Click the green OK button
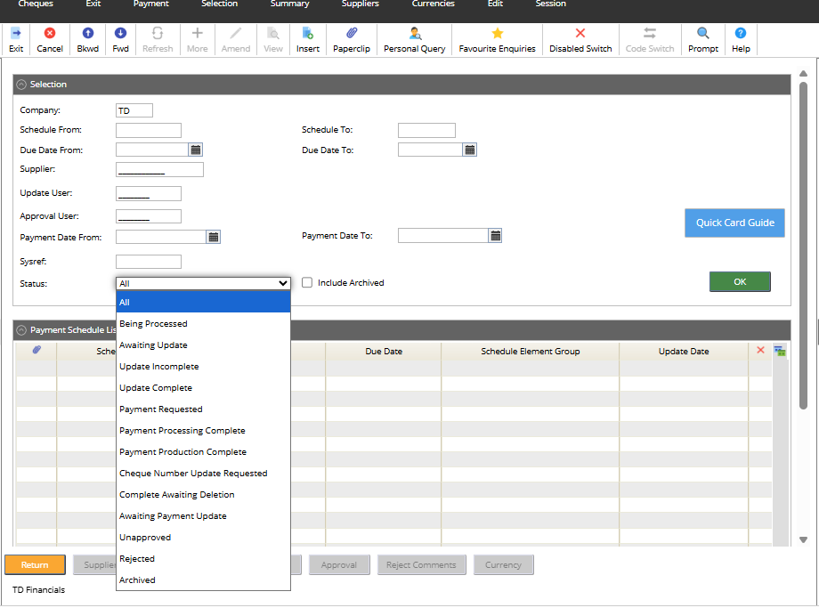The image size is (819, 616). [740, 281]
